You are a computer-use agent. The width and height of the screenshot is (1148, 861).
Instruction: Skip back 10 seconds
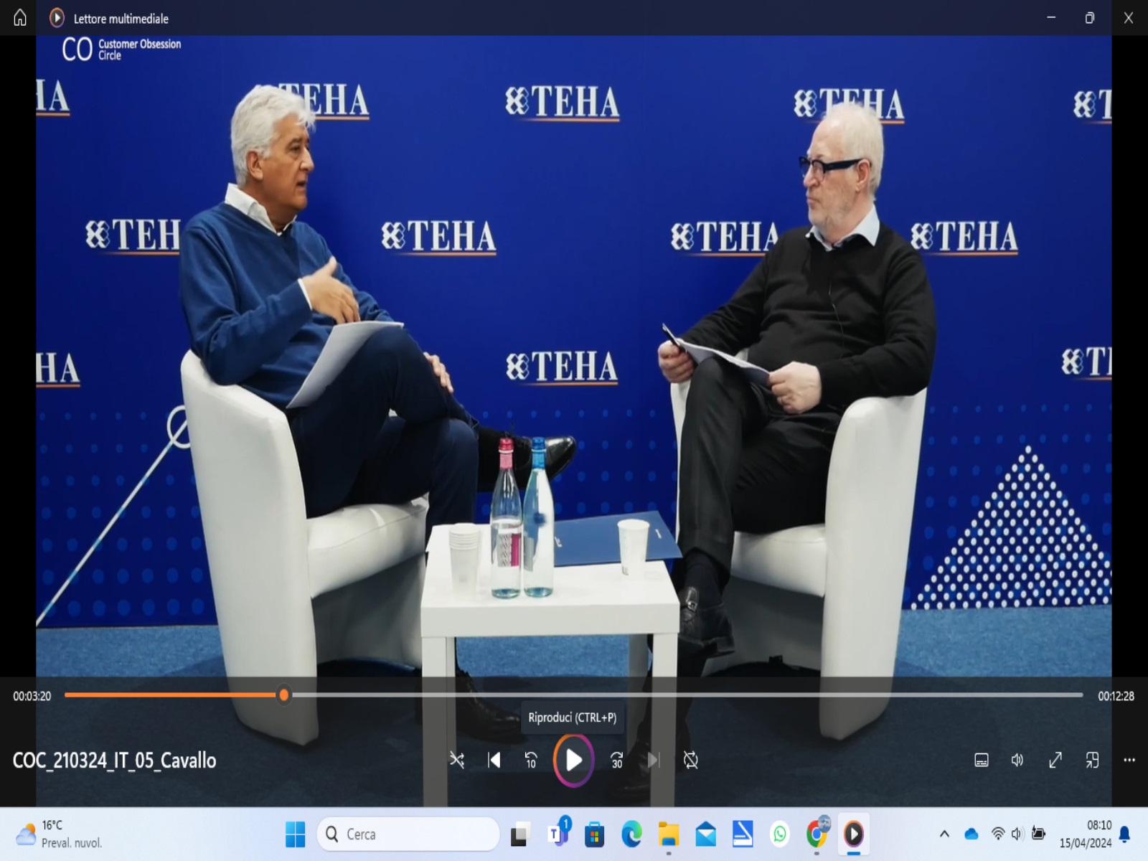point(531,760)
